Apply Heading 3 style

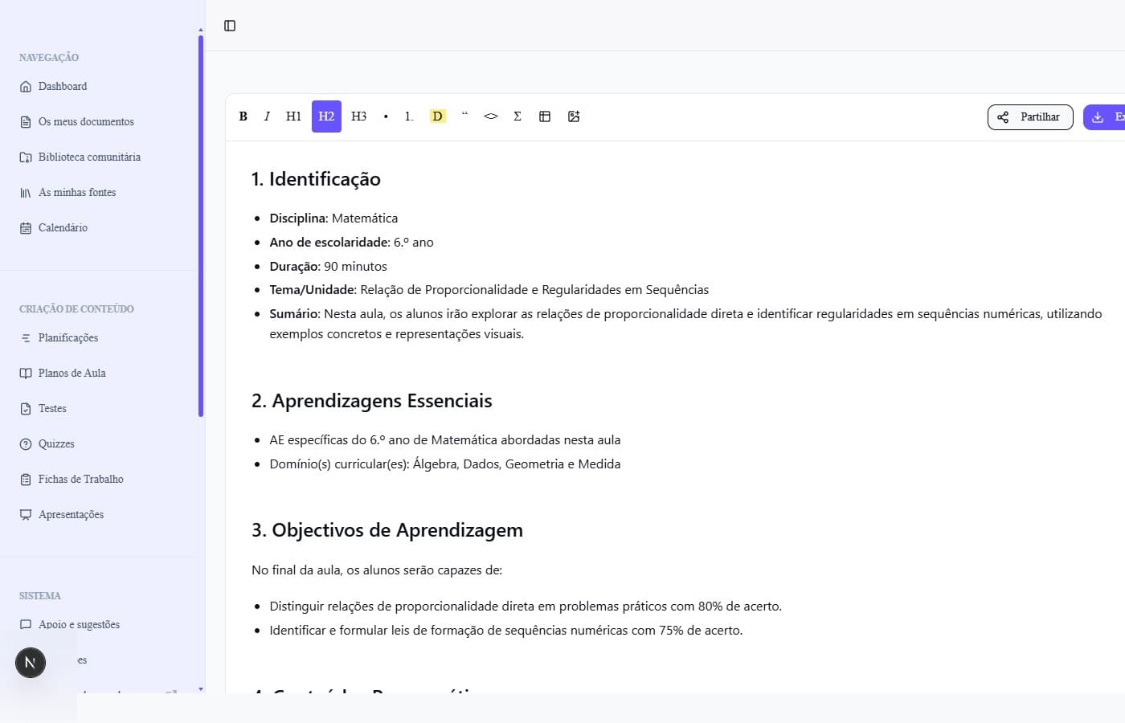[359, 116]
